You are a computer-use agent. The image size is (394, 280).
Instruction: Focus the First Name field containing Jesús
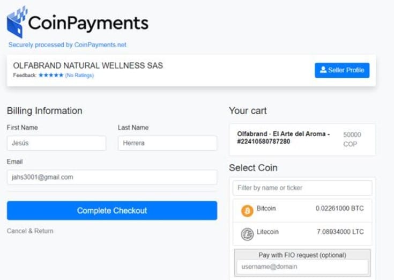[56, 143]
